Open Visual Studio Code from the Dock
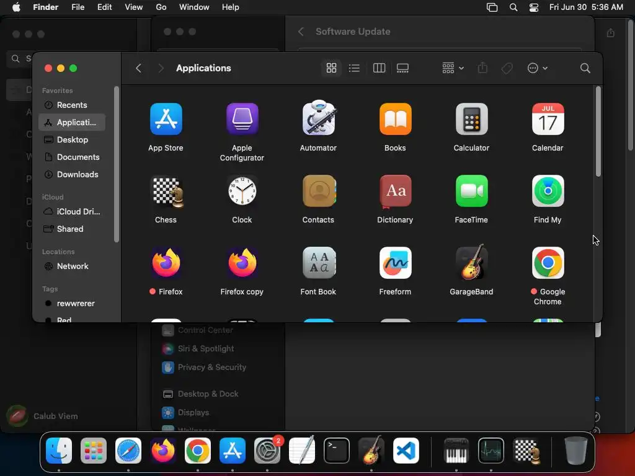The width and height of the screenshot is (635, 476). click(x=406, y=451)
